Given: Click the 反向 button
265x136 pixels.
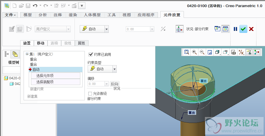Looking at the screenshot, I should coord(115,84).
